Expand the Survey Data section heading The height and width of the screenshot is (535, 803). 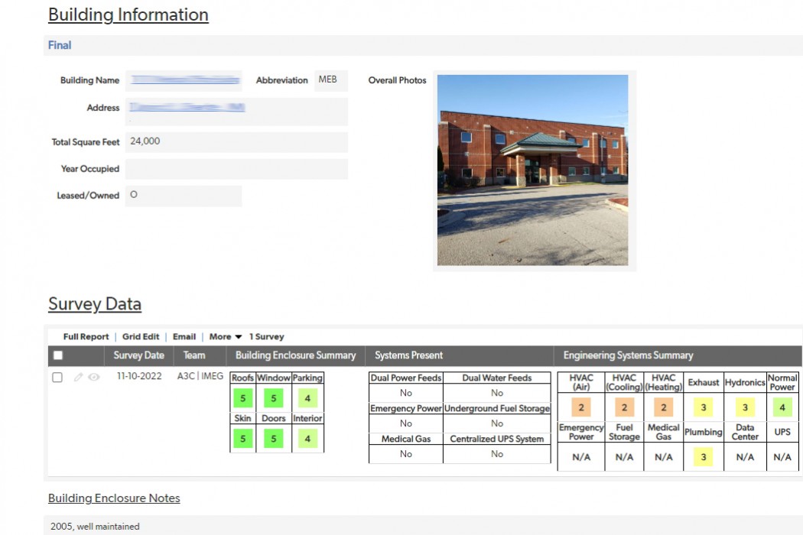click(x=94, y=303)
